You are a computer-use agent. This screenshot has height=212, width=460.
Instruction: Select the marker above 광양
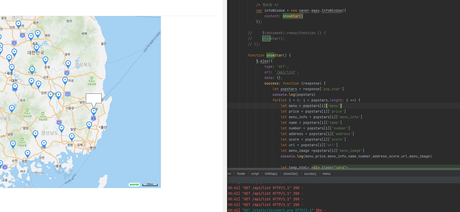click(28, 154)
